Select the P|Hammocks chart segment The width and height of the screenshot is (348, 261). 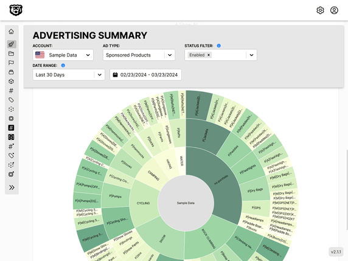tap(137, 151)
